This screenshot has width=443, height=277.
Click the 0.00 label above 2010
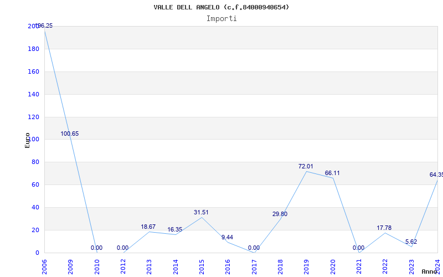click(x=96, y=248)
